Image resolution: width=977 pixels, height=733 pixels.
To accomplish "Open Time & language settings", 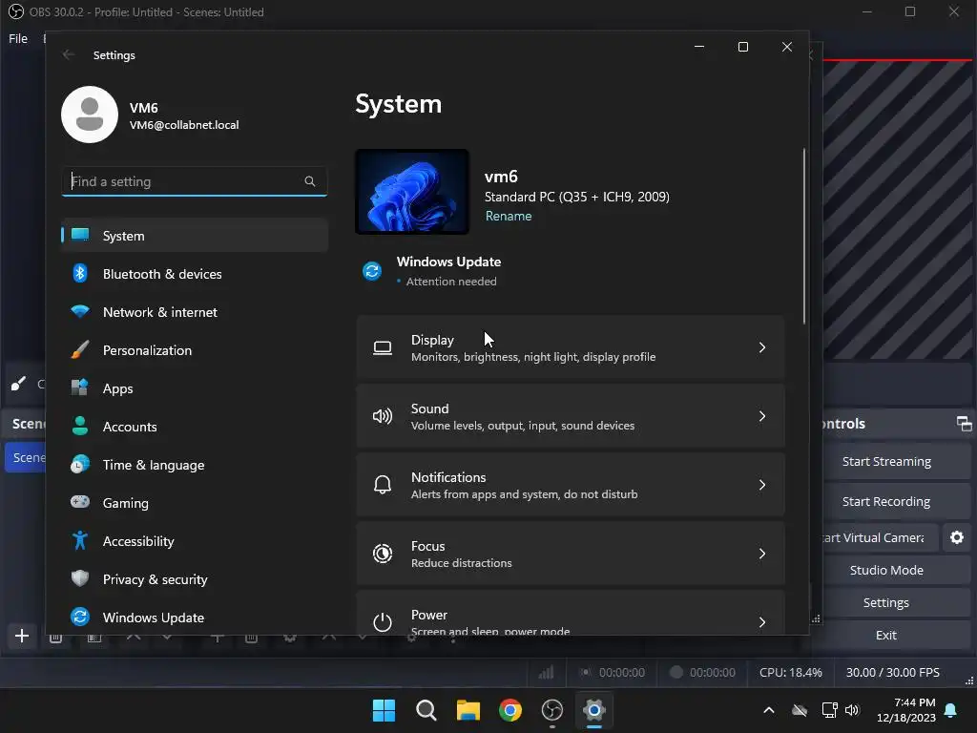I will (195, 465).
